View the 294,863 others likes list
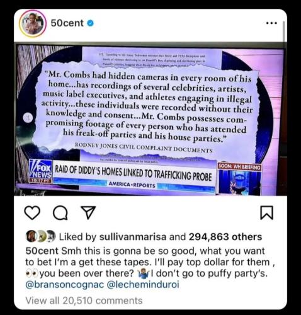Viewport: 301px width, 315px height. pos(225,237)
